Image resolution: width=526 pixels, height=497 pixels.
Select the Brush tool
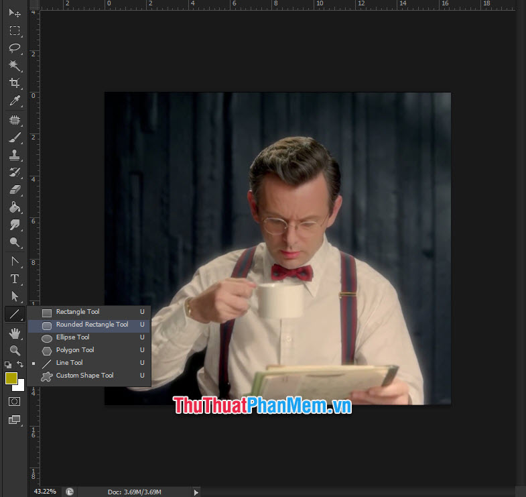[x=15, y=137]
